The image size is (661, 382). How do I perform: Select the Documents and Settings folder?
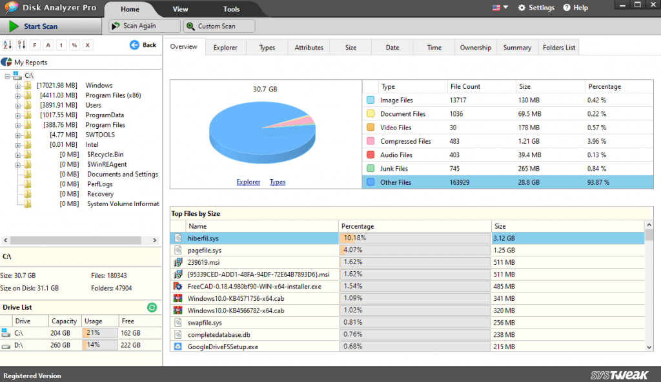123,174
